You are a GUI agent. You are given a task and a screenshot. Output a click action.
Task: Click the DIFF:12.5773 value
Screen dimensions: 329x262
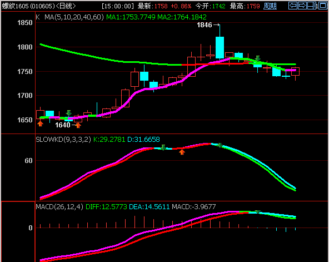(x=106, y=207)
